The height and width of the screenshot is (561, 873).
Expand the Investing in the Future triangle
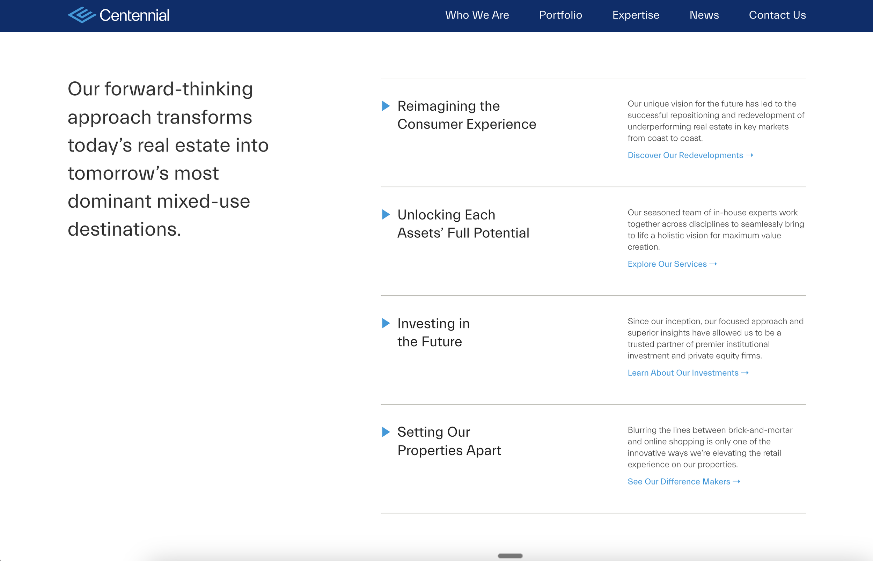coord(386,323)
